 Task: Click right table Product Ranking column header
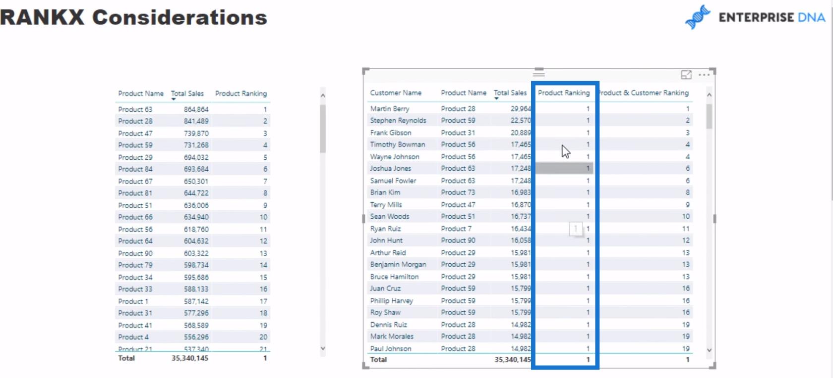pos(564,93)
